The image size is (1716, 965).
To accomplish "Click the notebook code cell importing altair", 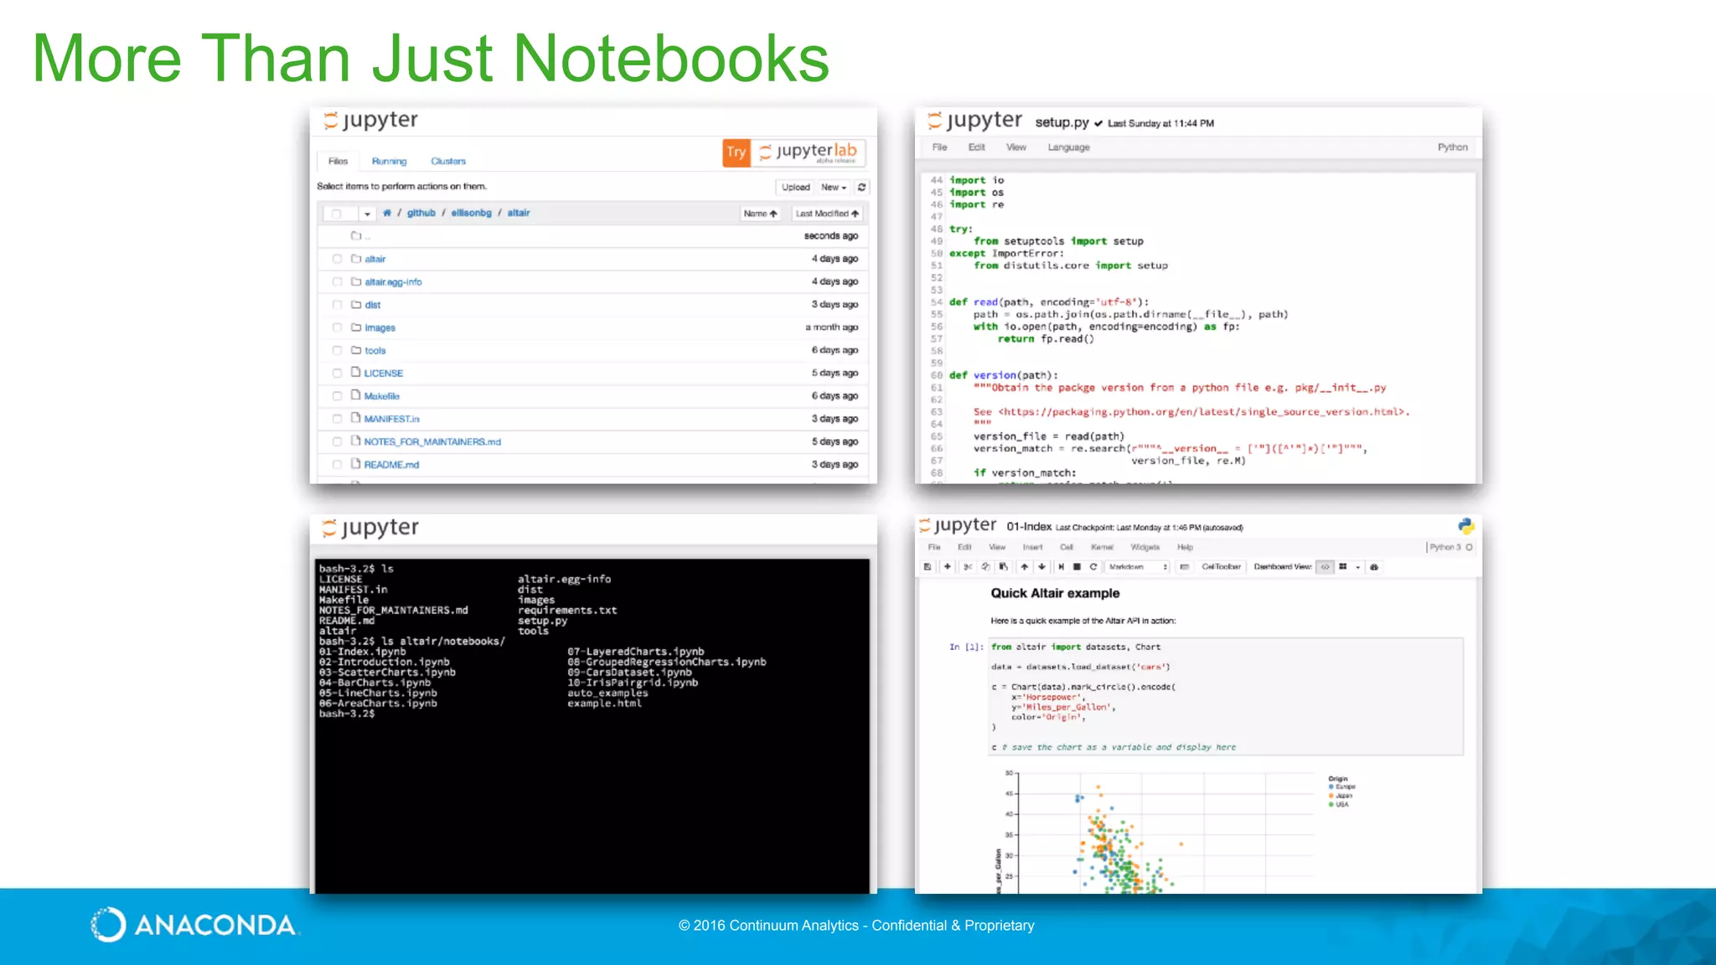I will [x=1227, y=696].
